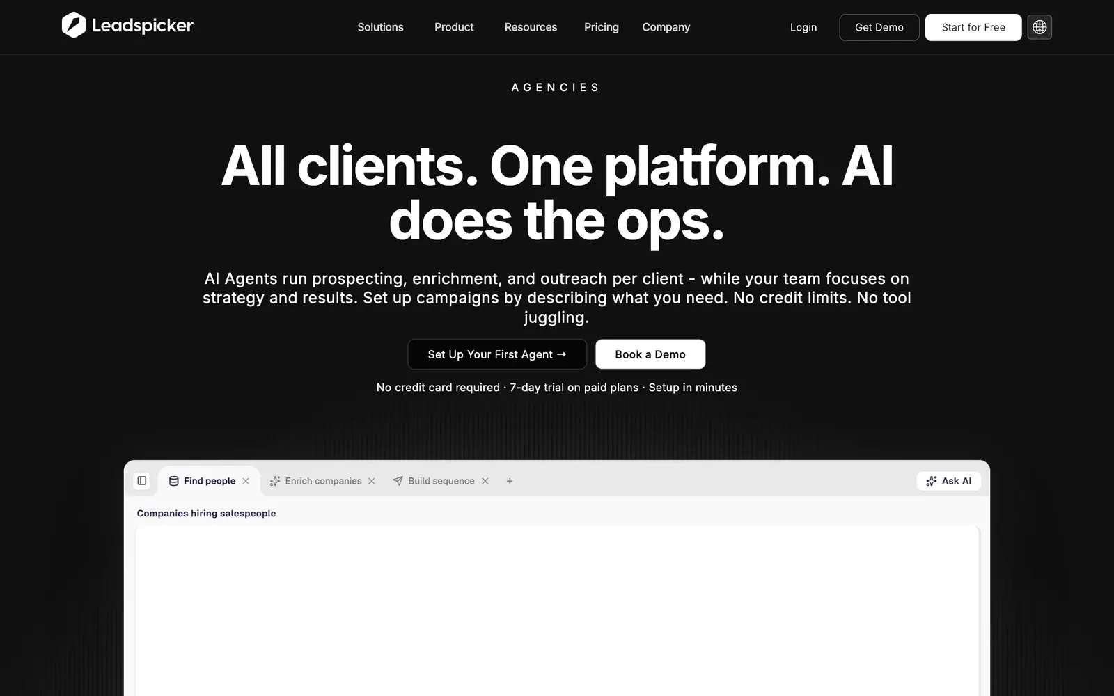Viewport: 1114px width, 696px height.
Task: Open the globe language selector
Action: coord(1040,27)
